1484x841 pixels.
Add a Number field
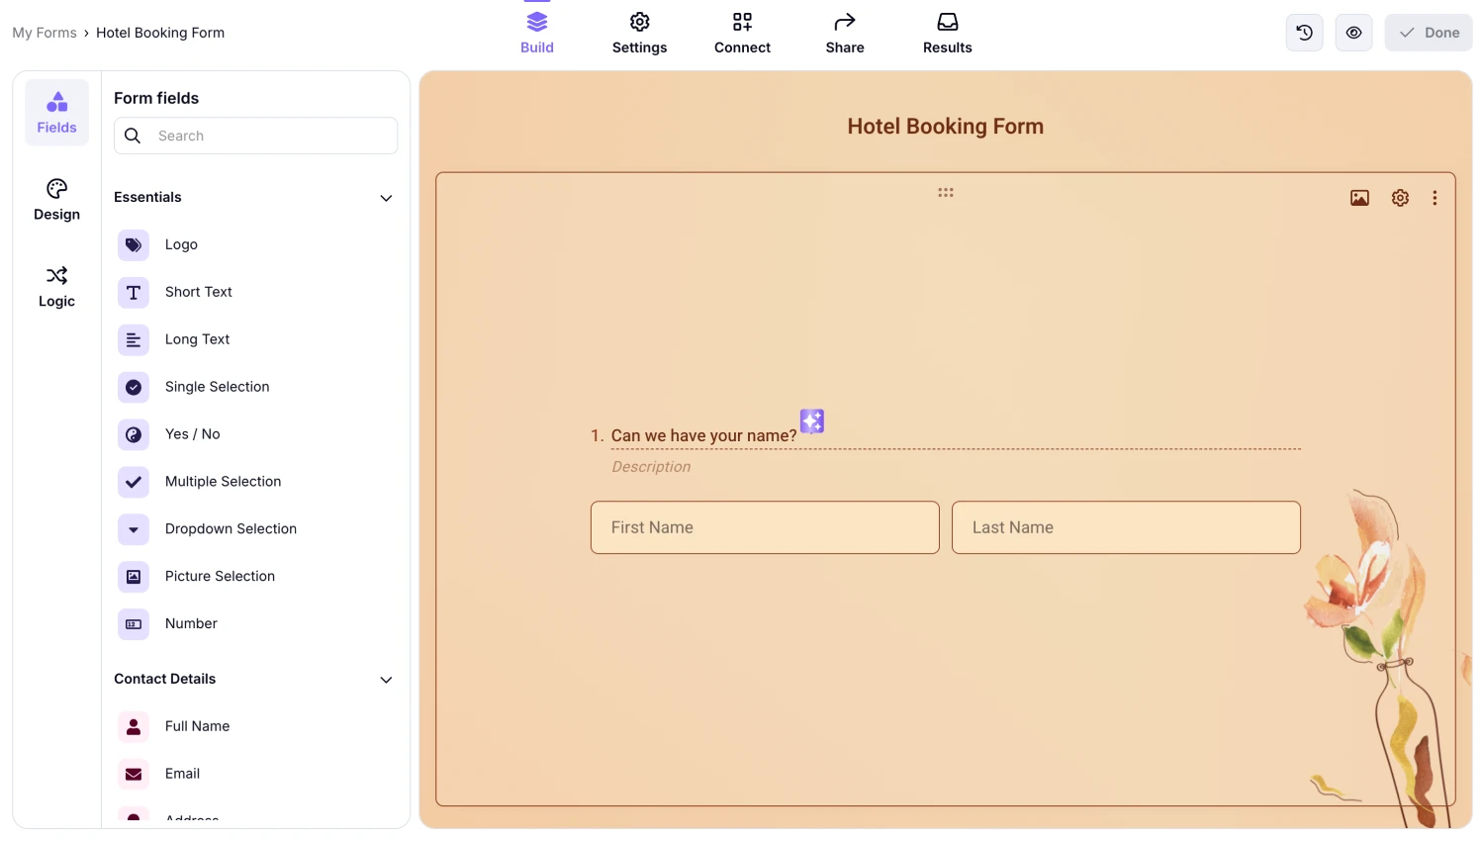pyautogui.click(x=190, y=623)
